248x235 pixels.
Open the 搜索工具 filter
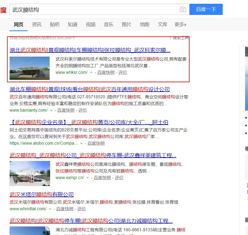point(180,38)
